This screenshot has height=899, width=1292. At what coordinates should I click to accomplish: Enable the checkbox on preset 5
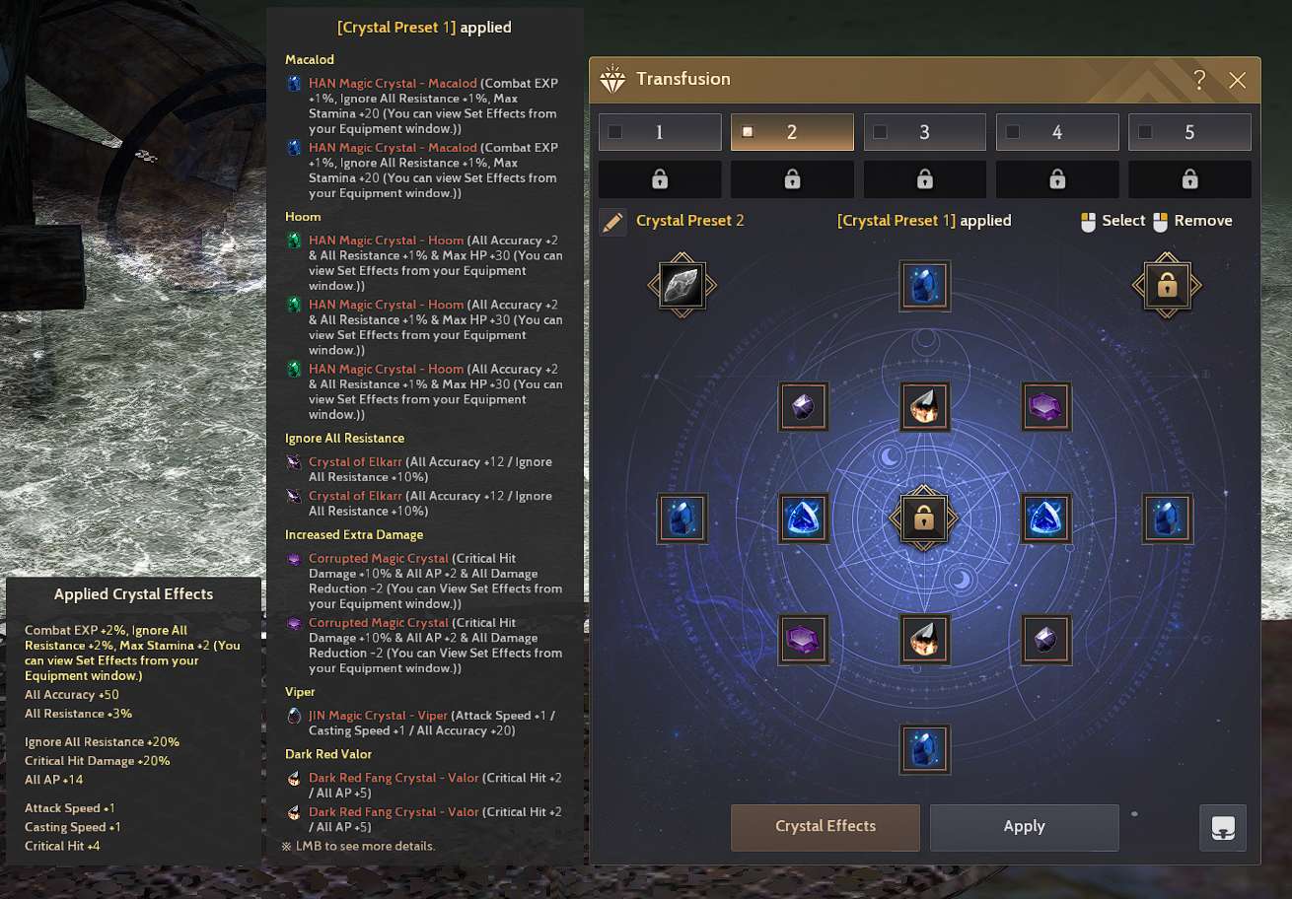point(1145,132)
